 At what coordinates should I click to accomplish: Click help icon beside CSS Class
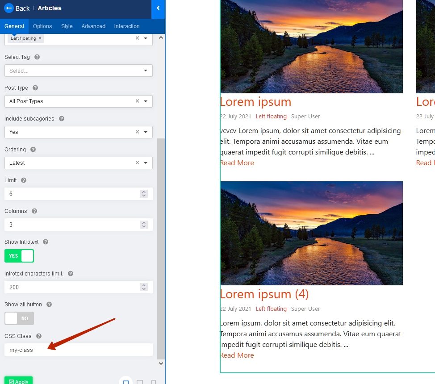point(39,336)
